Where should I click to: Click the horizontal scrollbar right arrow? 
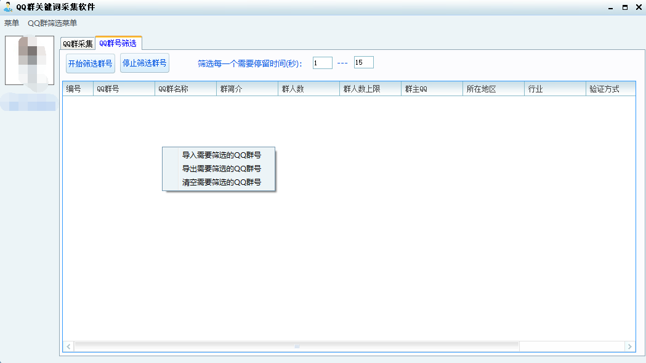click(x=629, y=346)
